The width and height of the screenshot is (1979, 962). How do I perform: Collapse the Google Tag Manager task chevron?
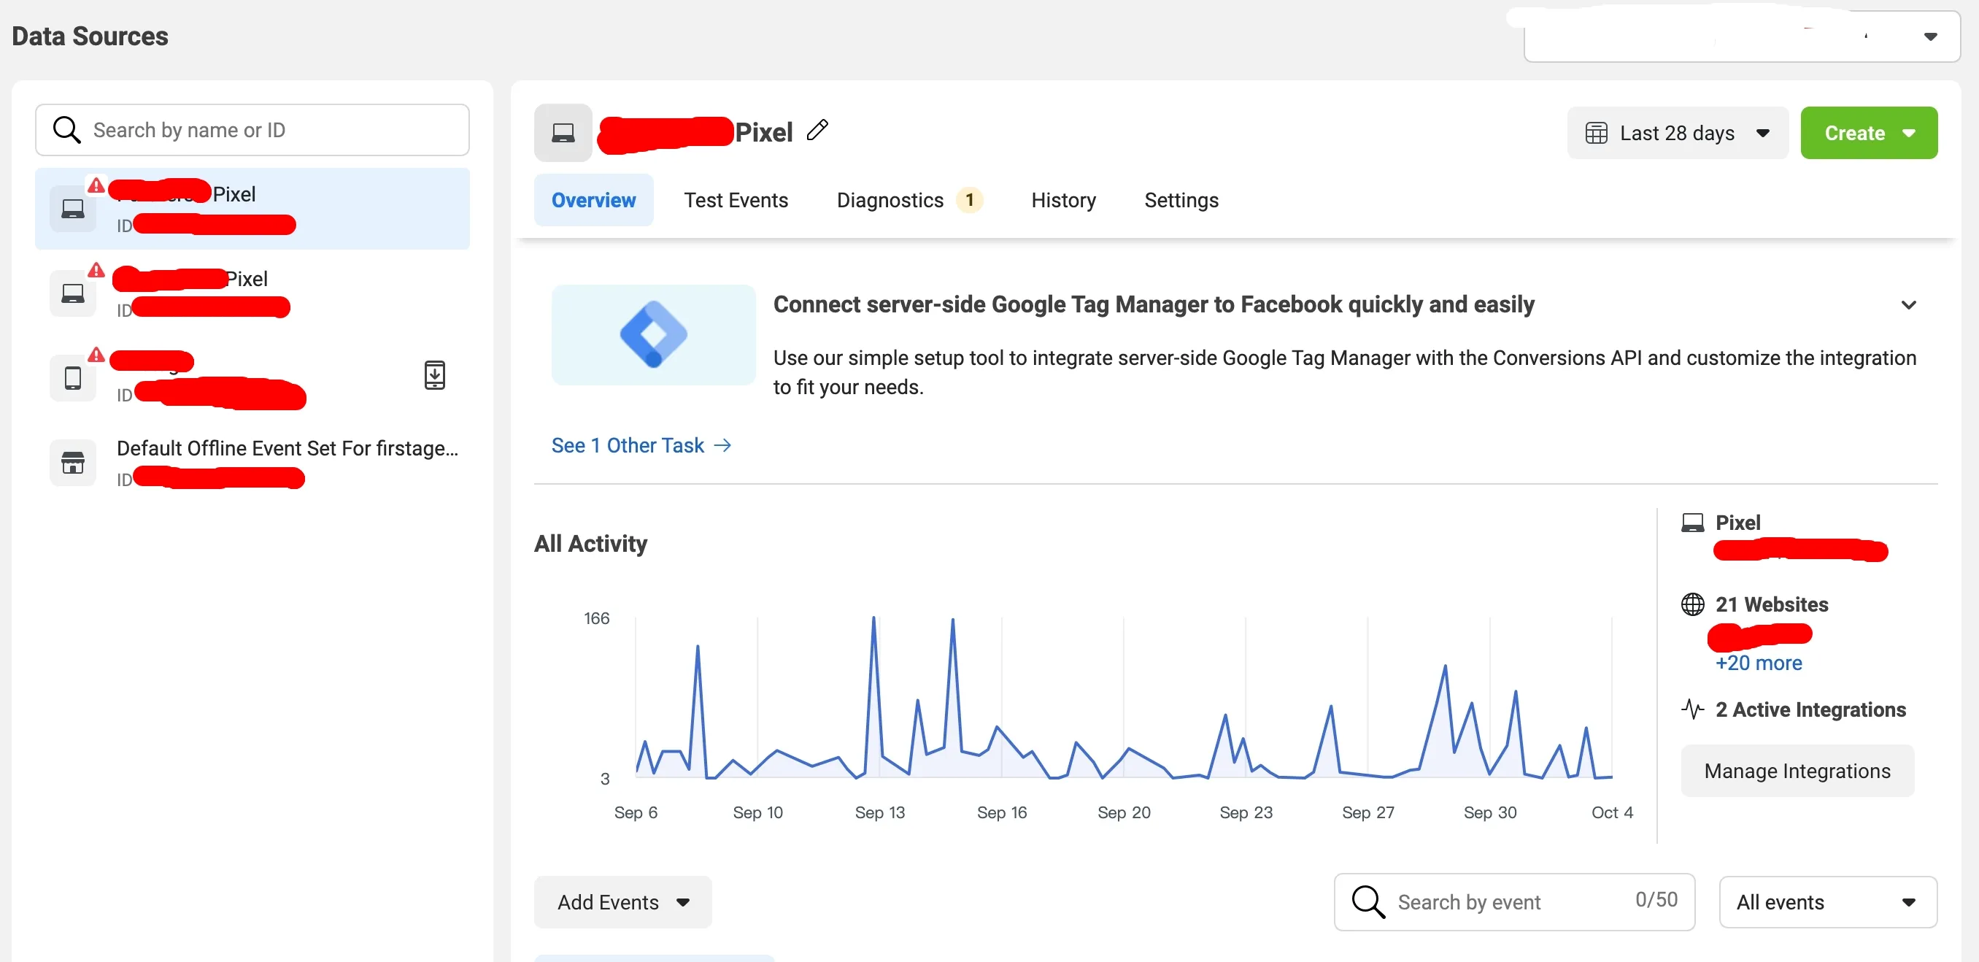click(x=1908, y=305)
